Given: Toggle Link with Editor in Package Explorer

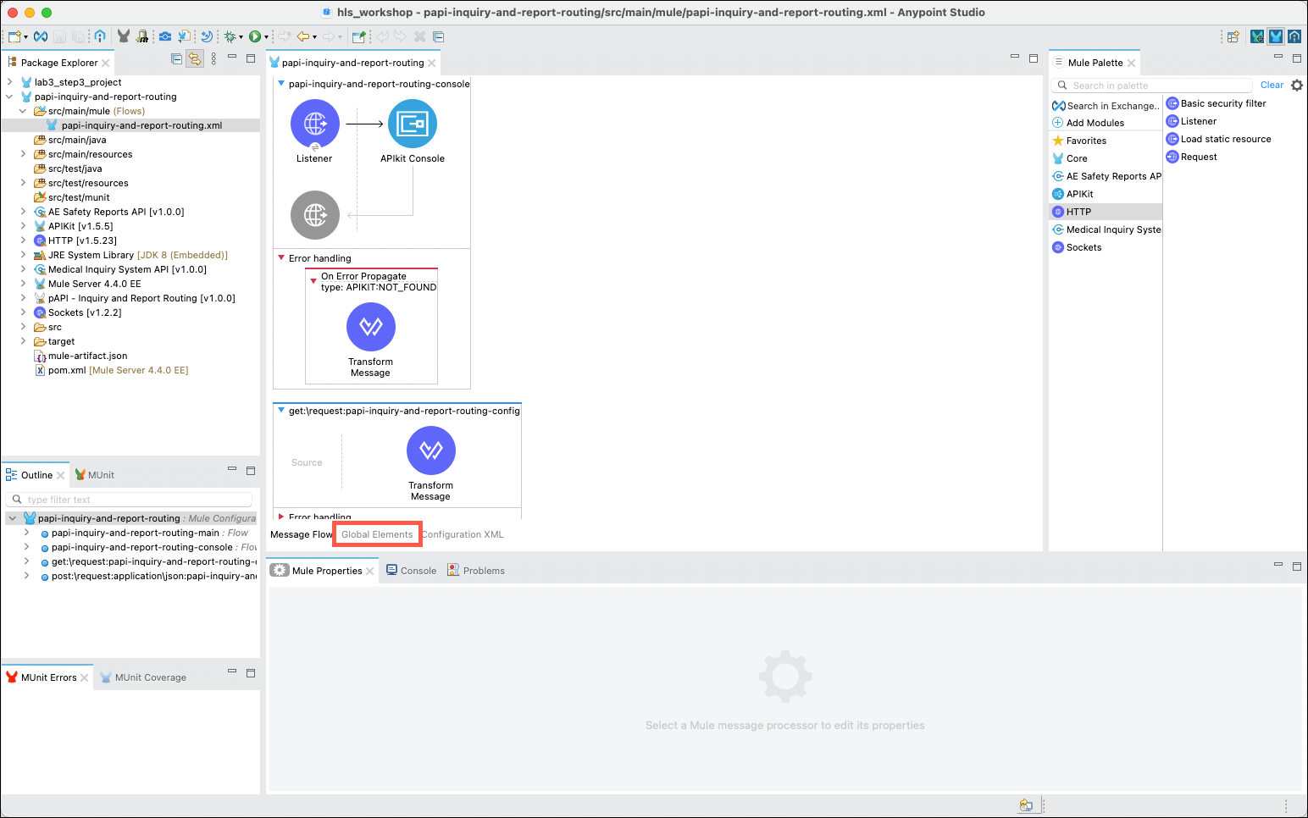Looking at the screenshot, I should [x=195, y=59].
